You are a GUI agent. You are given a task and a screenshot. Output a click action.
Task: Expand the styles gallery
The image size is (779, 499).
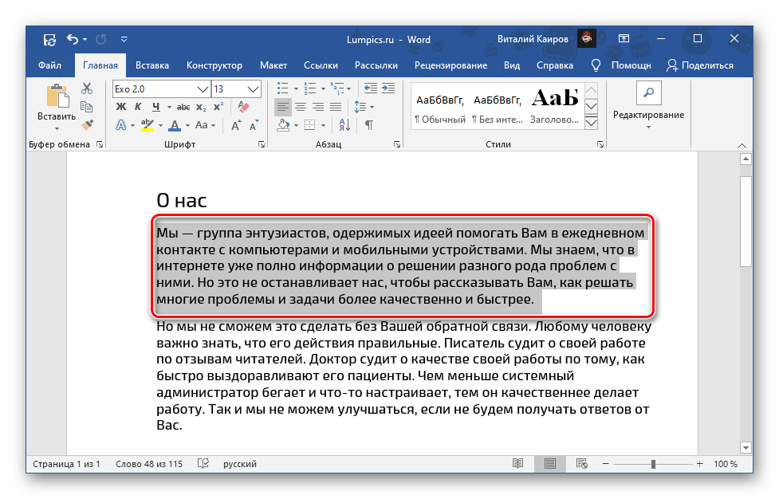point(591,123)
